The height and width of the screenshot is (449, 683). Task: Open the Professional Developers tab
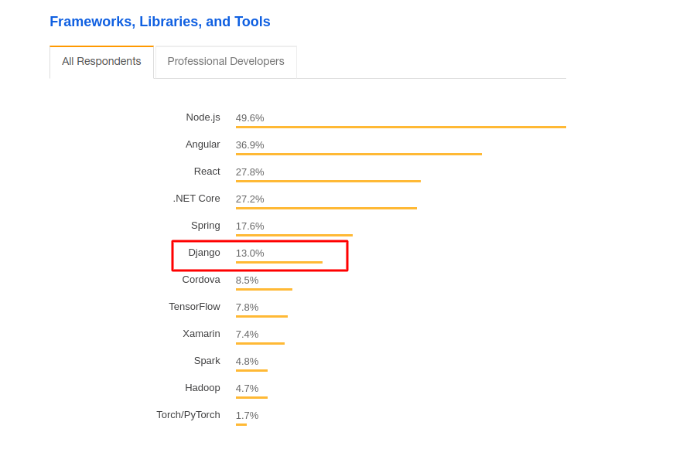coord(226,62)
